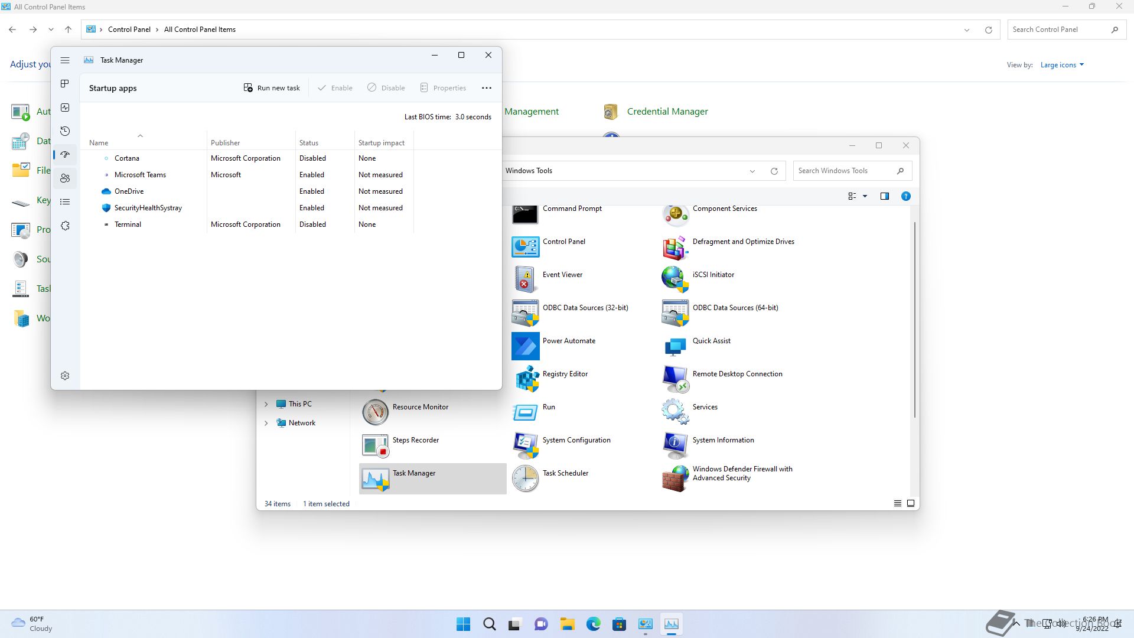
Task: Go to Processes page in Task Manager sidebar
Action: (65, 84)
